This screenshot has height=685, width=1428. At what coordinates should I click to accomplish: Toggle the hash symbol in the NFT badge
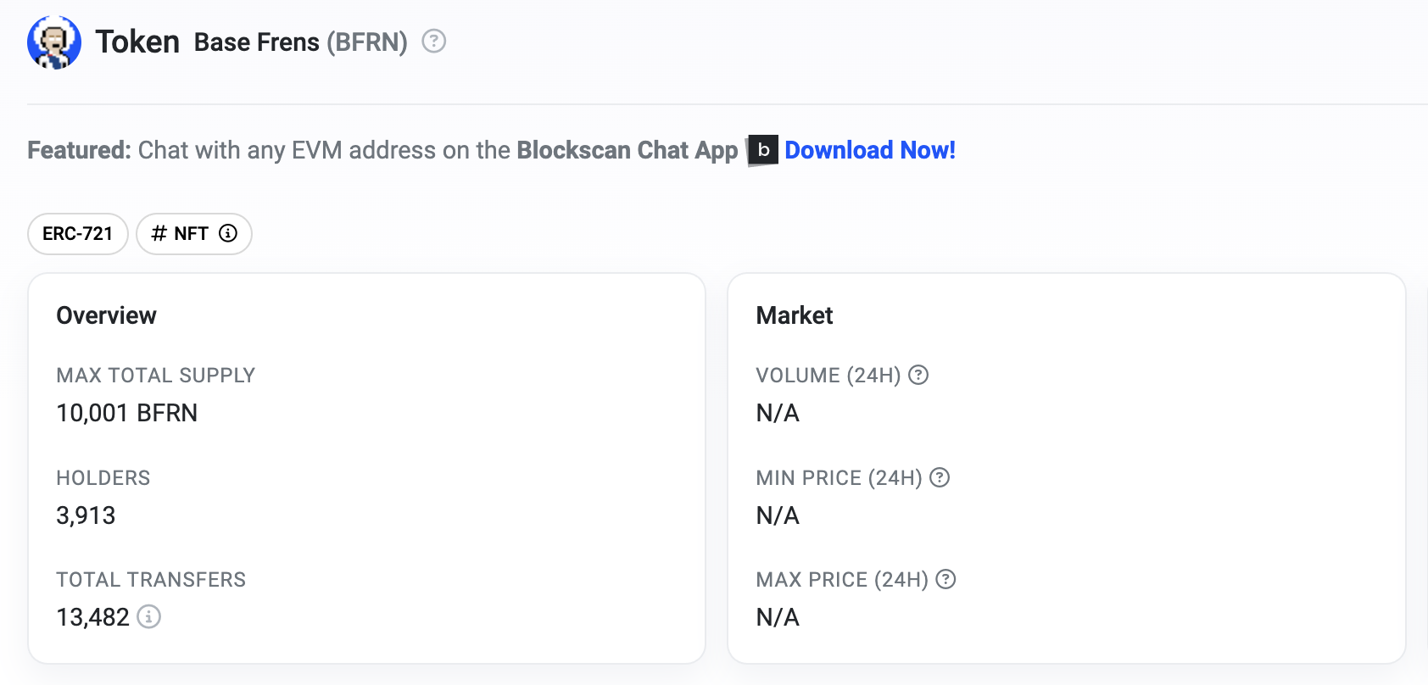click(x=158, y=233)
